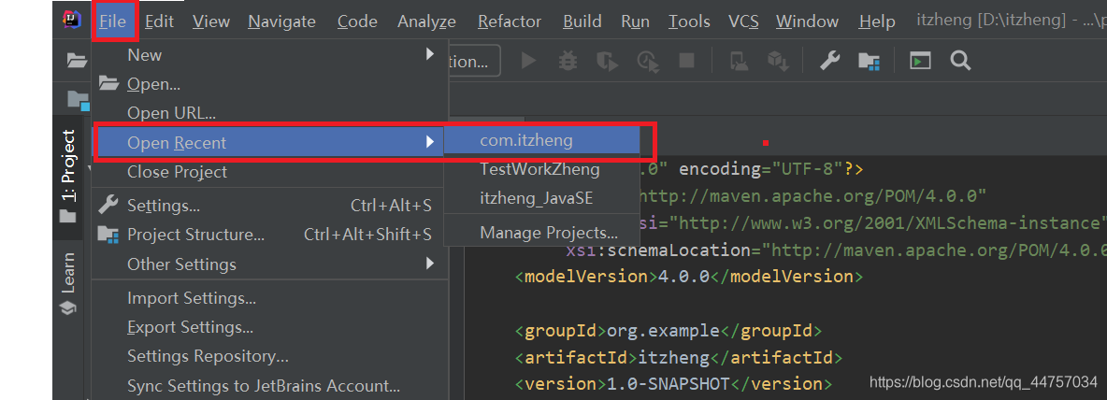Choose Open URL... in the File menu
This screenshot has width=1107, height=400.
(269, 113)
